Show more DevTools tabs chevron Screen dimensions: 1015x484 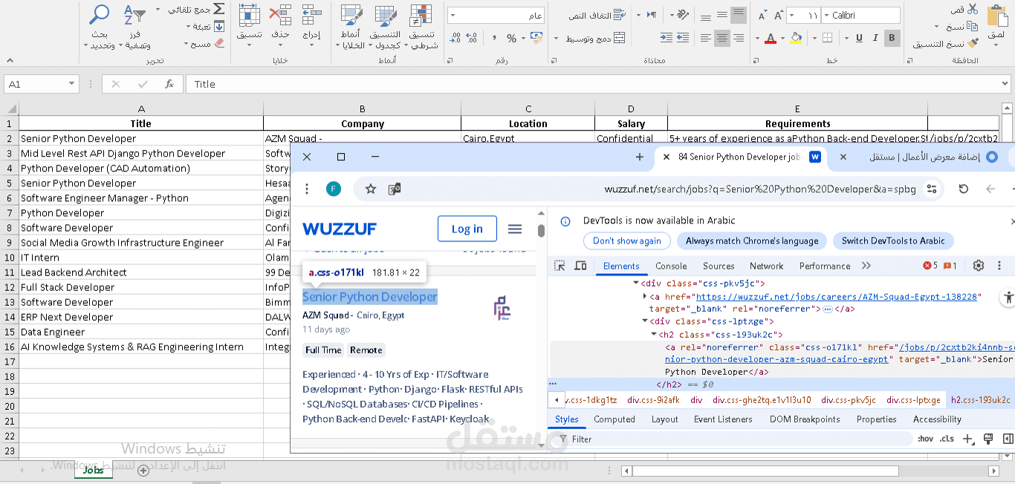866,266
